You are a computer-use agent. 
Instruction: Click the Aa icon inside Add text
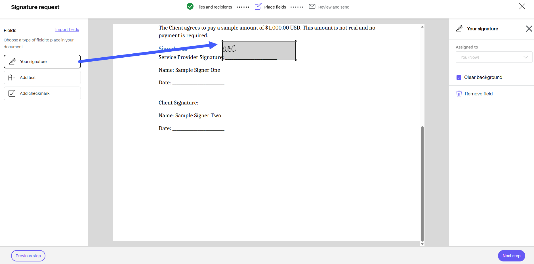click(12, 77)
